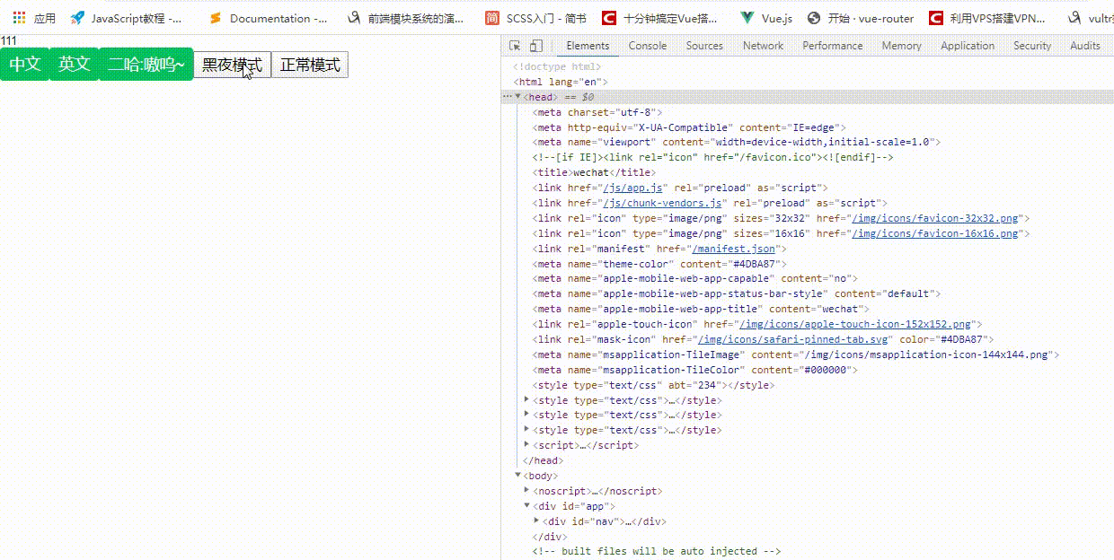The image size is (1114, 560).
Task: Click the 黑夜模式 button
Action: tap(233, 65)
